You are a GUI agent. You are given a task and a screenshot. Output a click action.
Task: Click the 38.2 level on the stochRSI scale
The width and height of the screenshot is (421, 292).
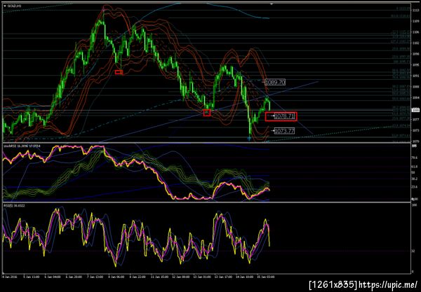point(415,179)
